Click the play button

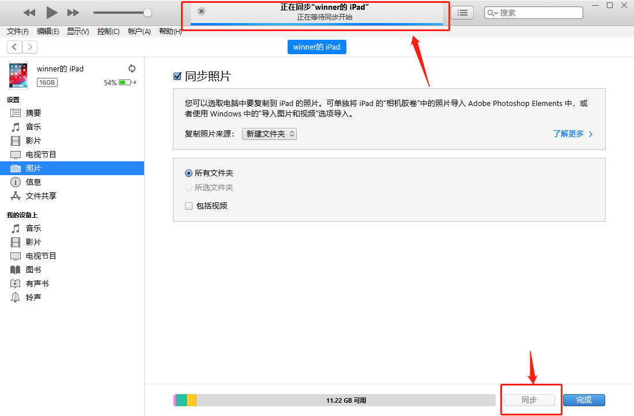51,13
